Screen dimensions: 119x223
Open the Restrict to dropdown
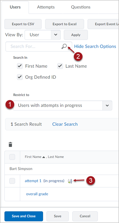click(63, 106)
